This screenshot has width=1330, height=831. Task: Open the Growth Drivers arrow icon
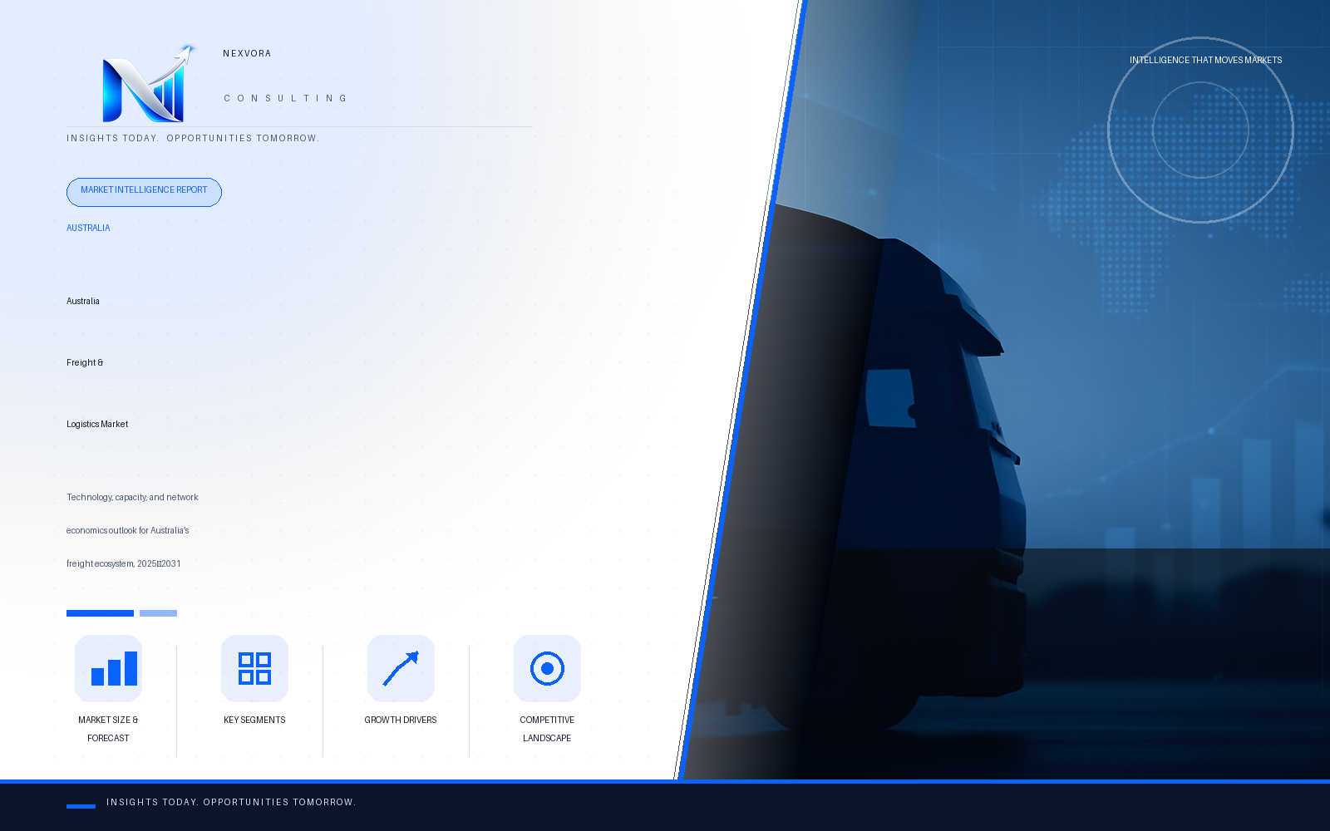click(x=401, y=669)
